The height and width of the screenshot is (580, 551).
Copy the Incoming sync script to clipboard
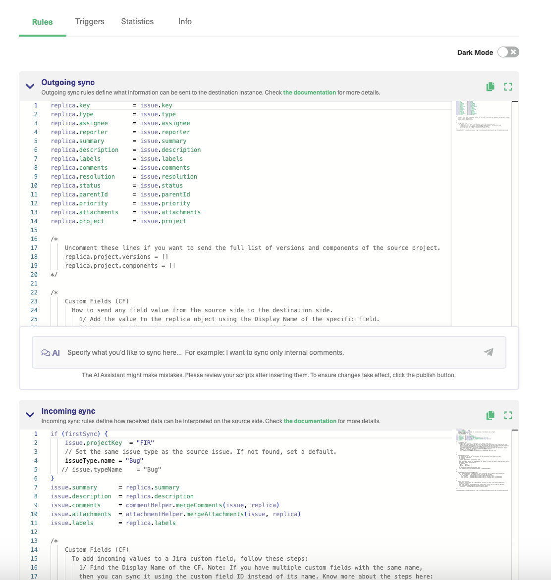[x=490, y=415]
